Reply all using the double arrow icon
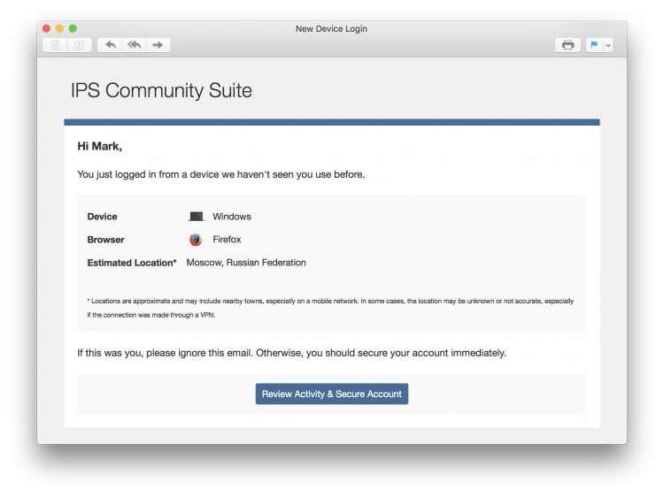664x497 pixels. pyautogui.click(x=135, y=45)
